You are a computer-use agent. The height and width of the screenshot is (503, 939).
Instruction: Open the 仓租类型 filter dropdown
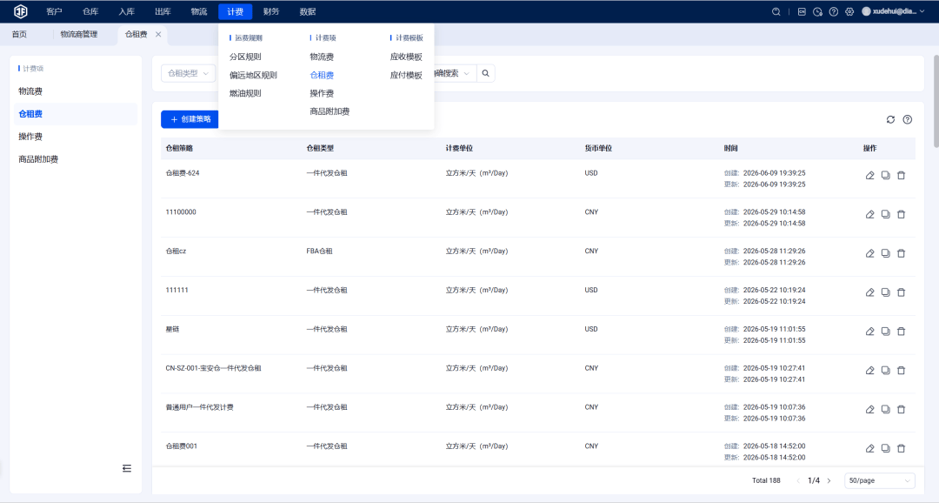188,73
